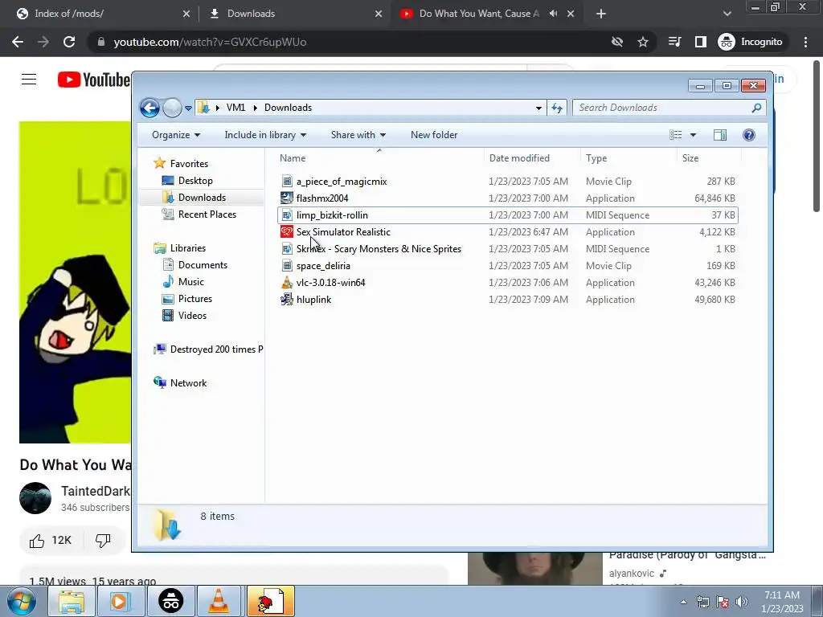Mute the YouTube tab audio icon
Image resolution: width=823 pixels, height=617 pixels.
click(x=553, y=14)
